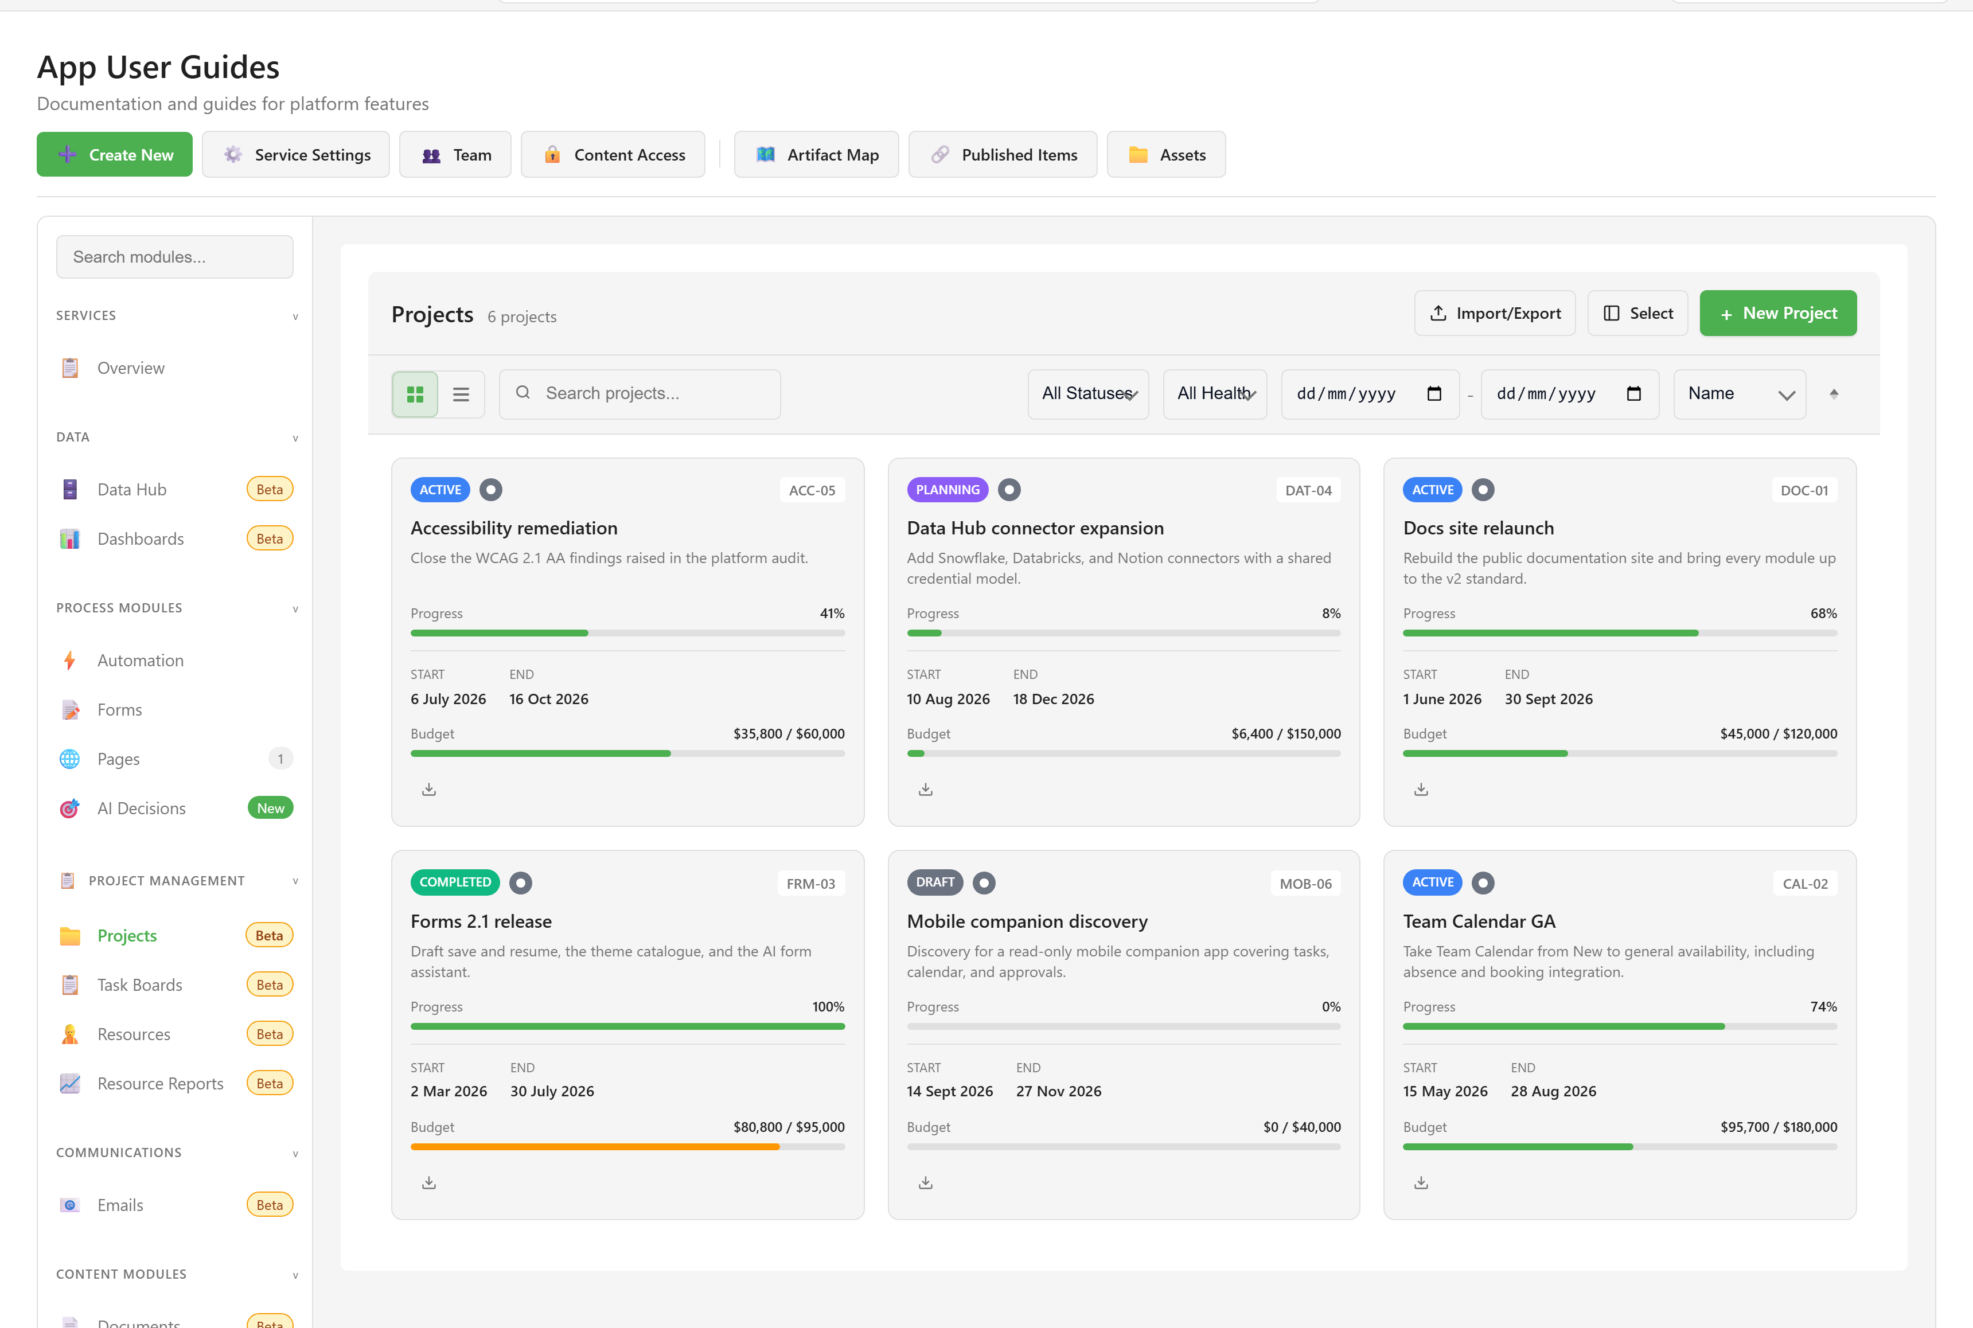Click download icon on Docs site relaunch card
1973x1328 pixels.
tap(1421, 790)
